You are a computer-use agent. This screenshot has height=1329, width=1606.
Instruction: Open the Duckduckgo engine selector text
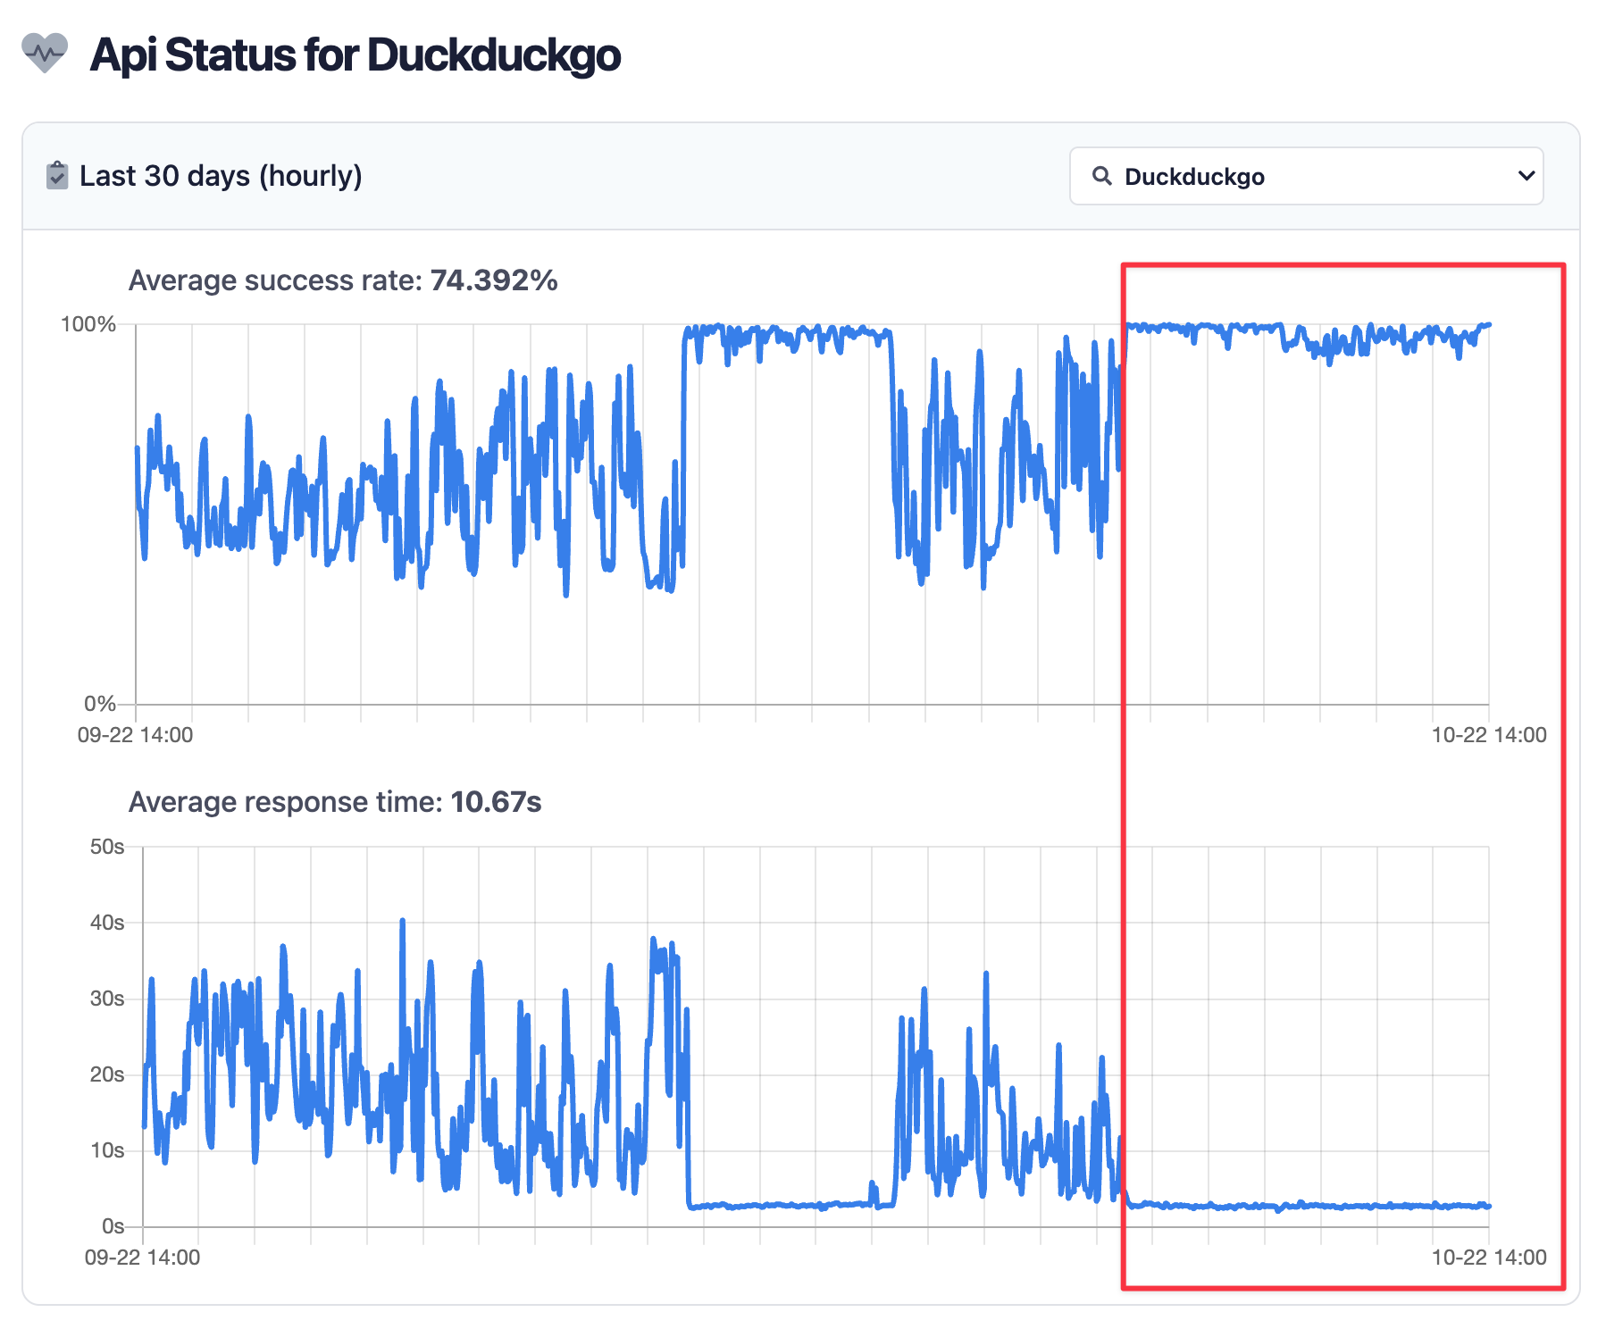point(1194,177)
